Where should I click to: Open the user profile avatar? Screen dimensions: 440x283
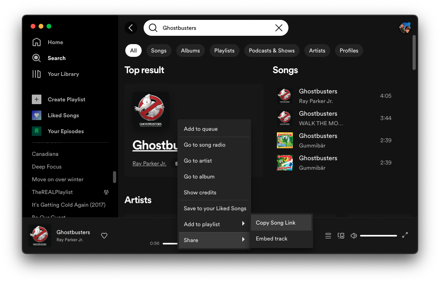tap(405, 28)
